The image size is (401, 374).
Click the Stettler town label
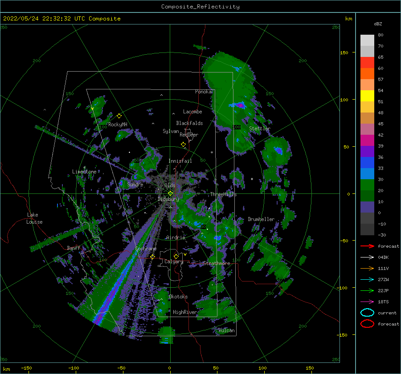(x=260, y=129)
